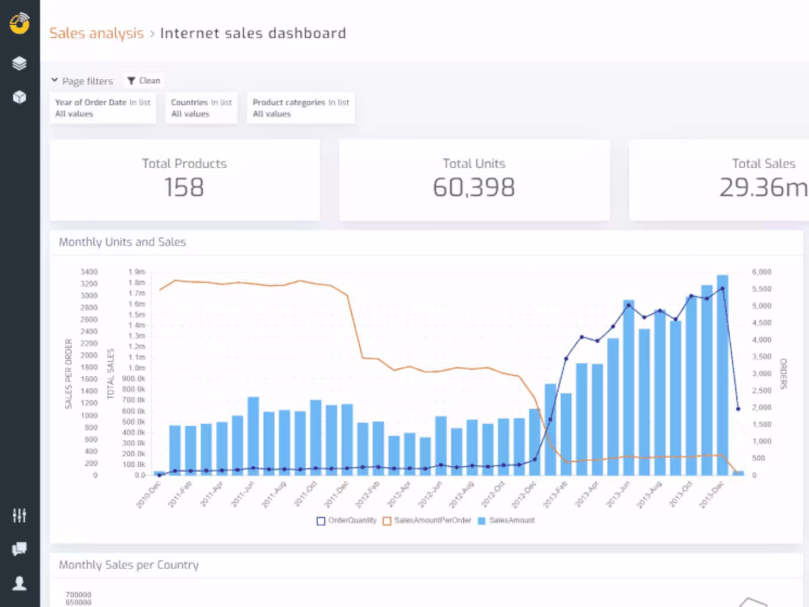Click the tallest 2013-Dec sales bar
The image size is (809, 607).
click(x=723, y=375)
